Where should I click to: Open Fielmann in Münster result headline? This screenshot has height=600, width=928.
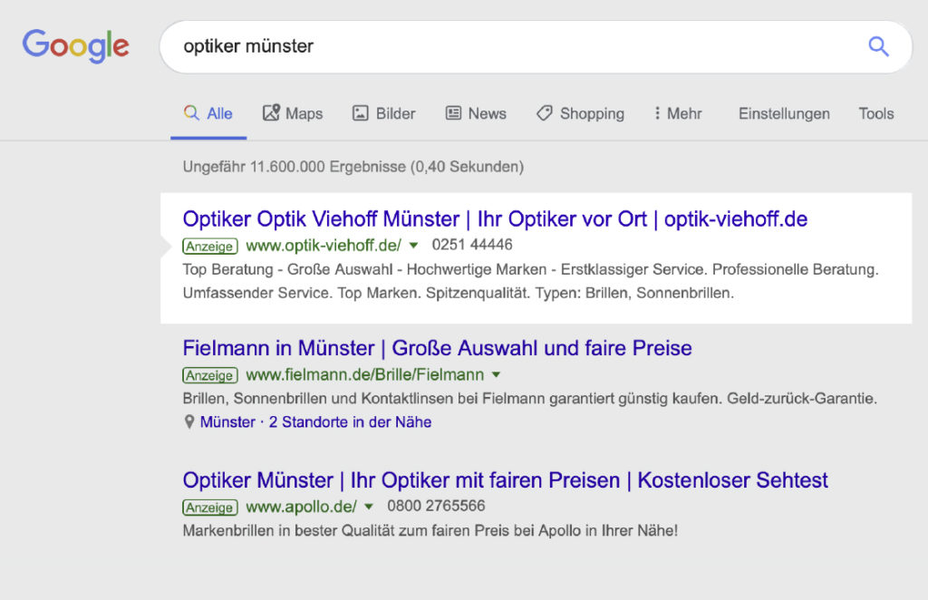click(437, 348)
